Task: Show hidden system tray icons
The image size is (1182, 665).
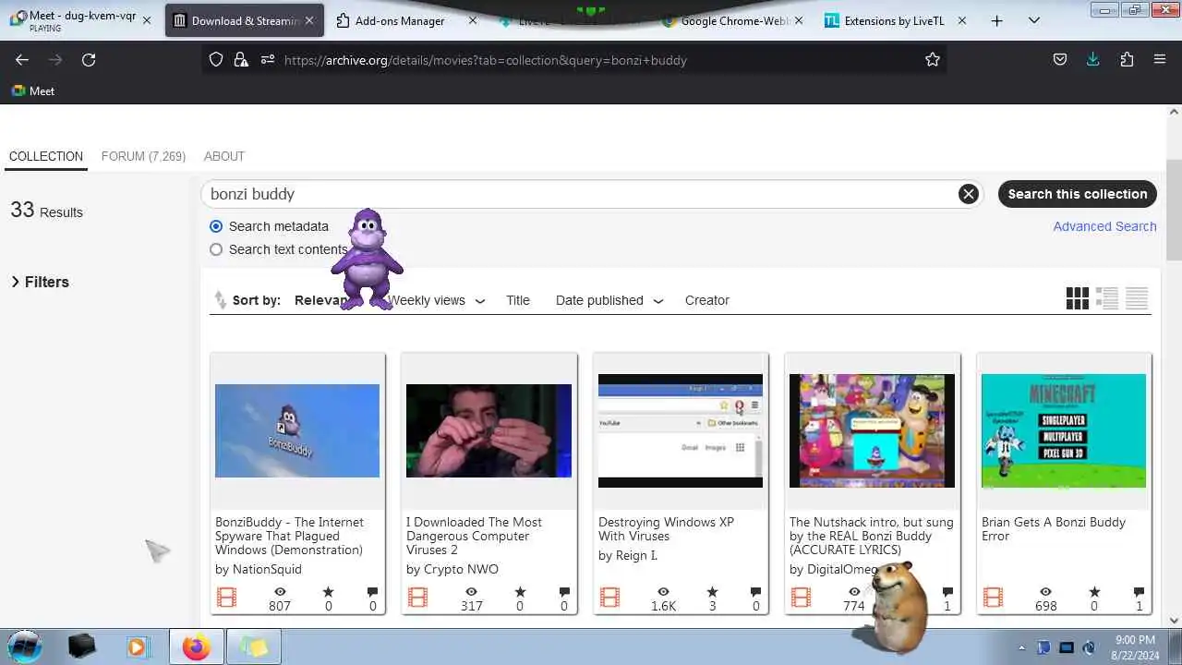Action: 1021,647
